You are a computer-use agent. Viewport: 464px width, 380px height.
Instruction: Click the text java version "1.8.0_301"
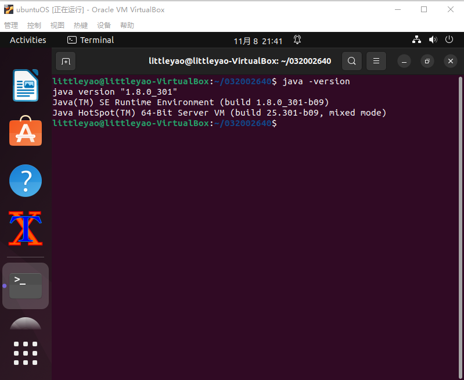pyautogui.click(x=115, y=92)
